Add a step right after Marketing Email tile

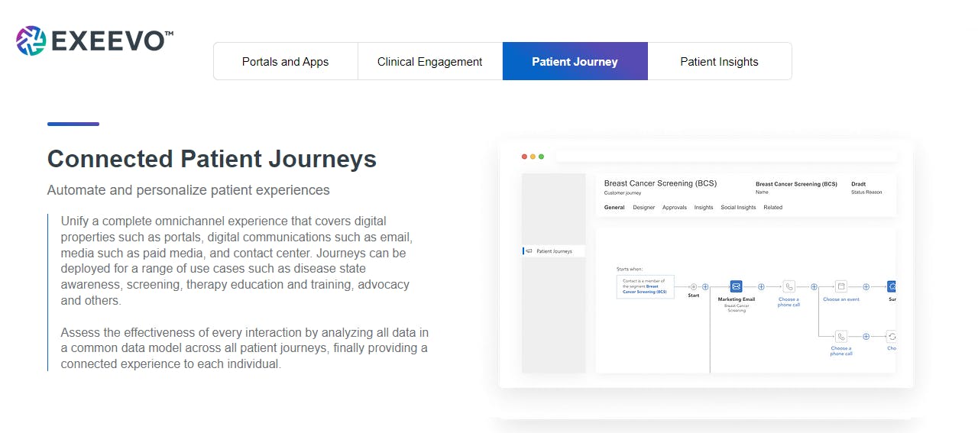(x=761, y=286)
